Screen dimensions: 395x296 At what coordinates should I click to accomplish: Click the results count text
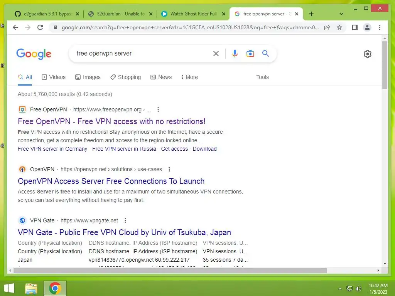(x=65, y=94)
